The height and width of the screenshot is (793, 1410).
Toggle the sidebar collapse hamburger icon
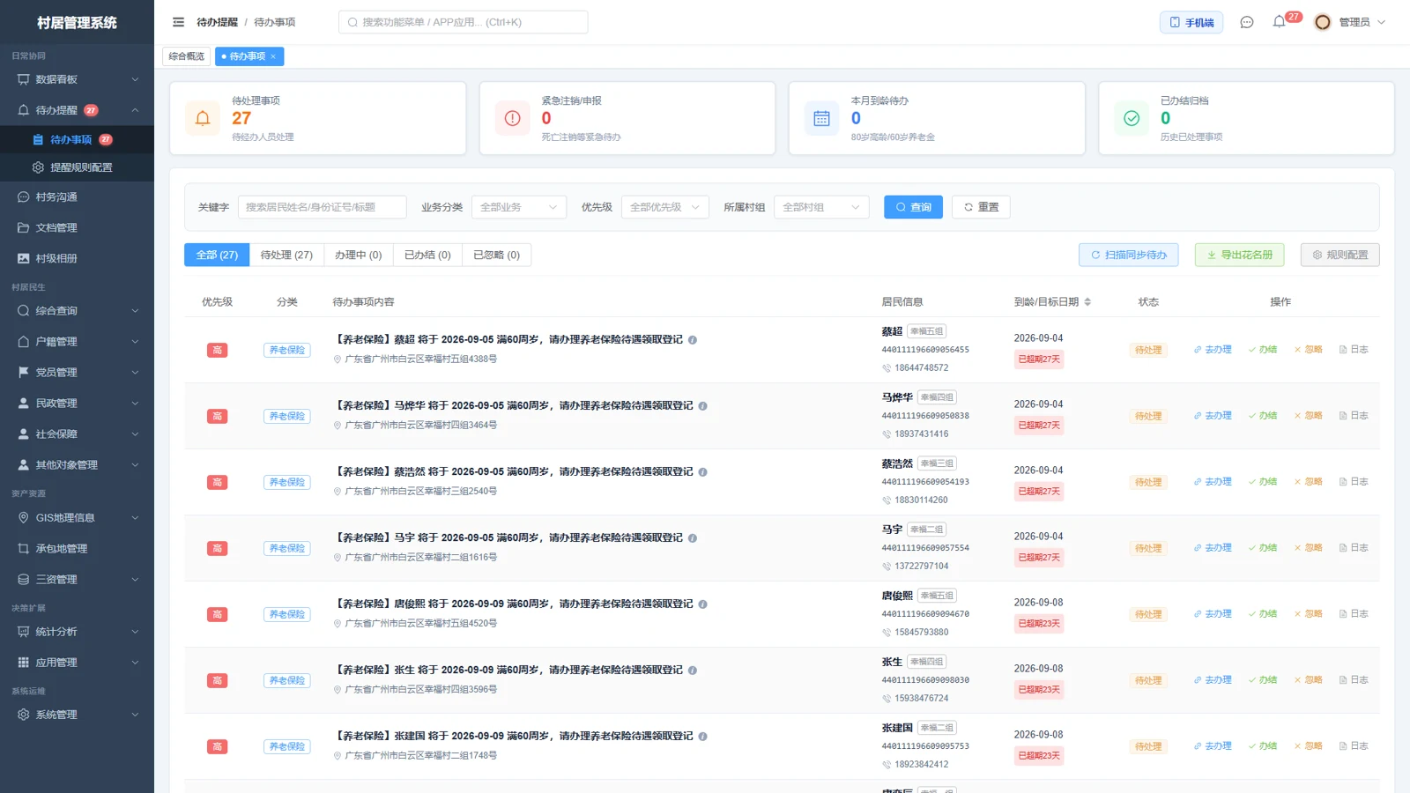point(178,22)
